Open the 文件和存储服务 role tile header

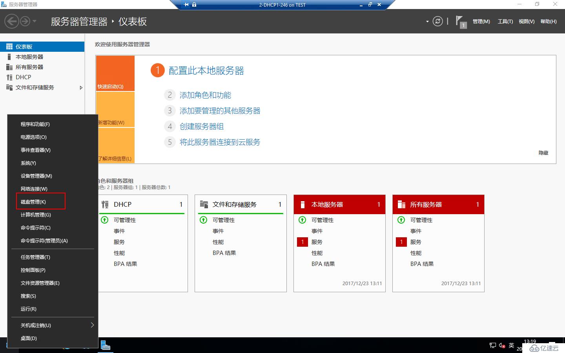click(x=241, y=204)
